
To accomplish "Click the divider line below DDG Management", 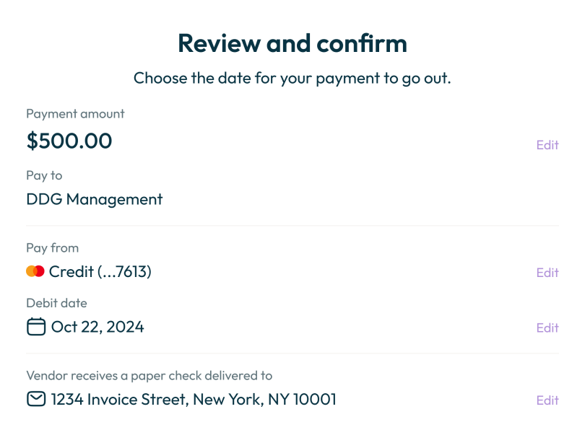I will [x=292, y=226].
